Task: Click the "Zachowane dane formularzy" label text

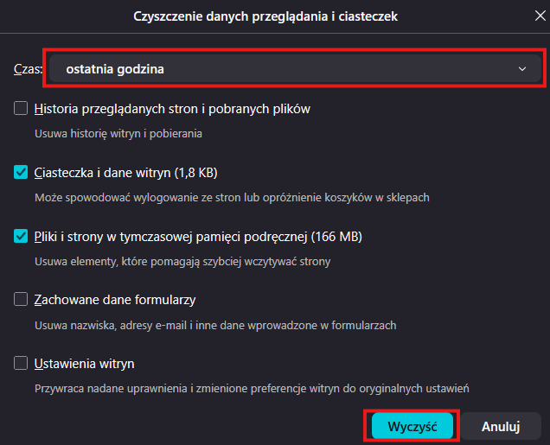Action: (115, 300)
